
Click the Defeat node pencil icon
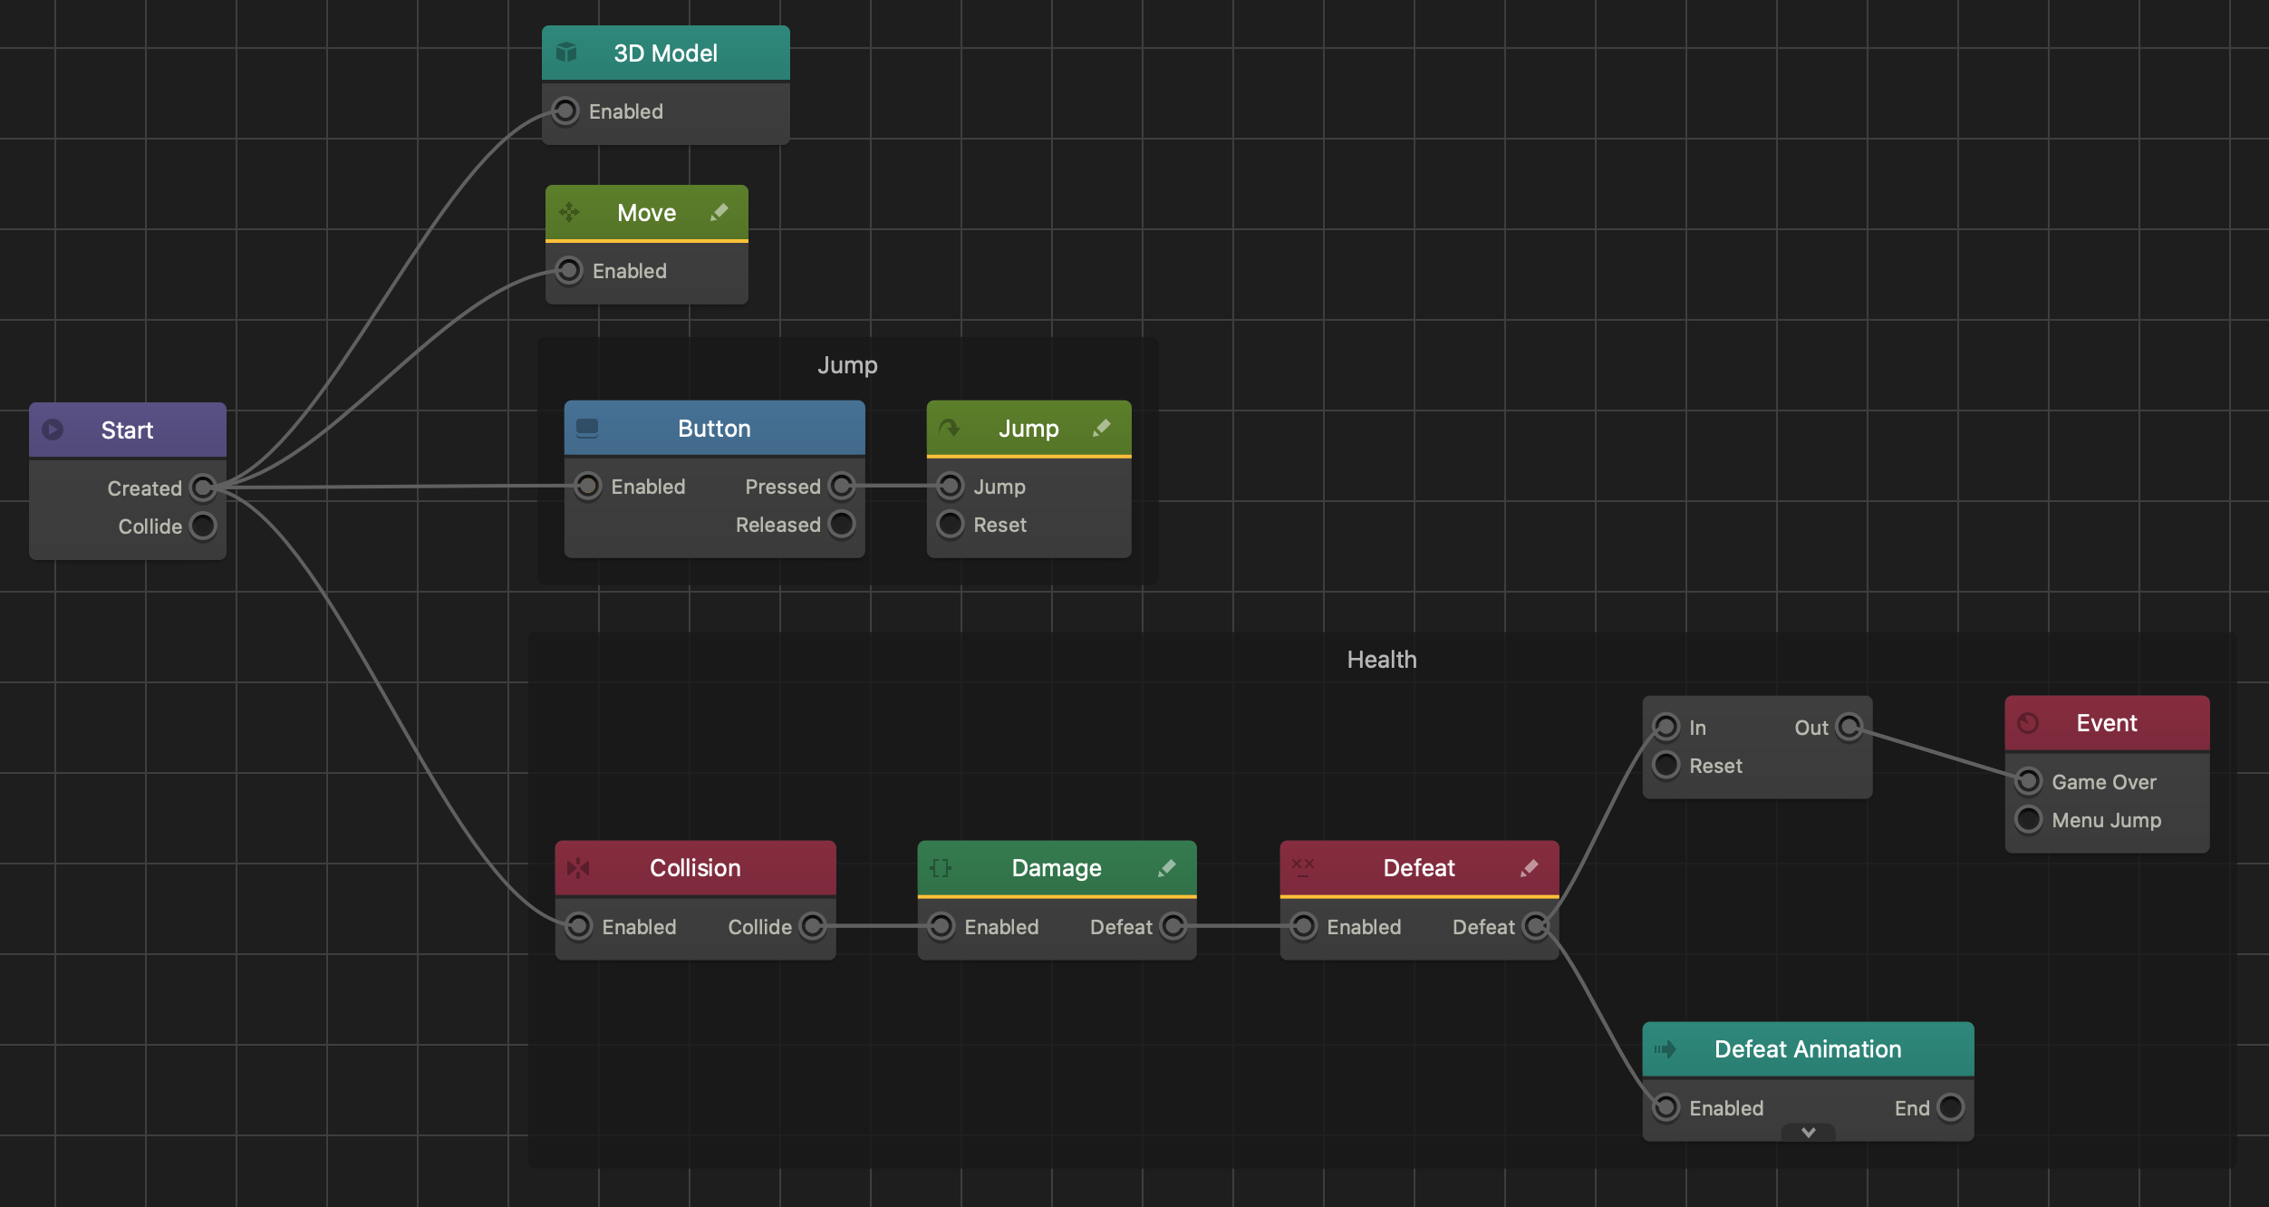[1529, 868]
